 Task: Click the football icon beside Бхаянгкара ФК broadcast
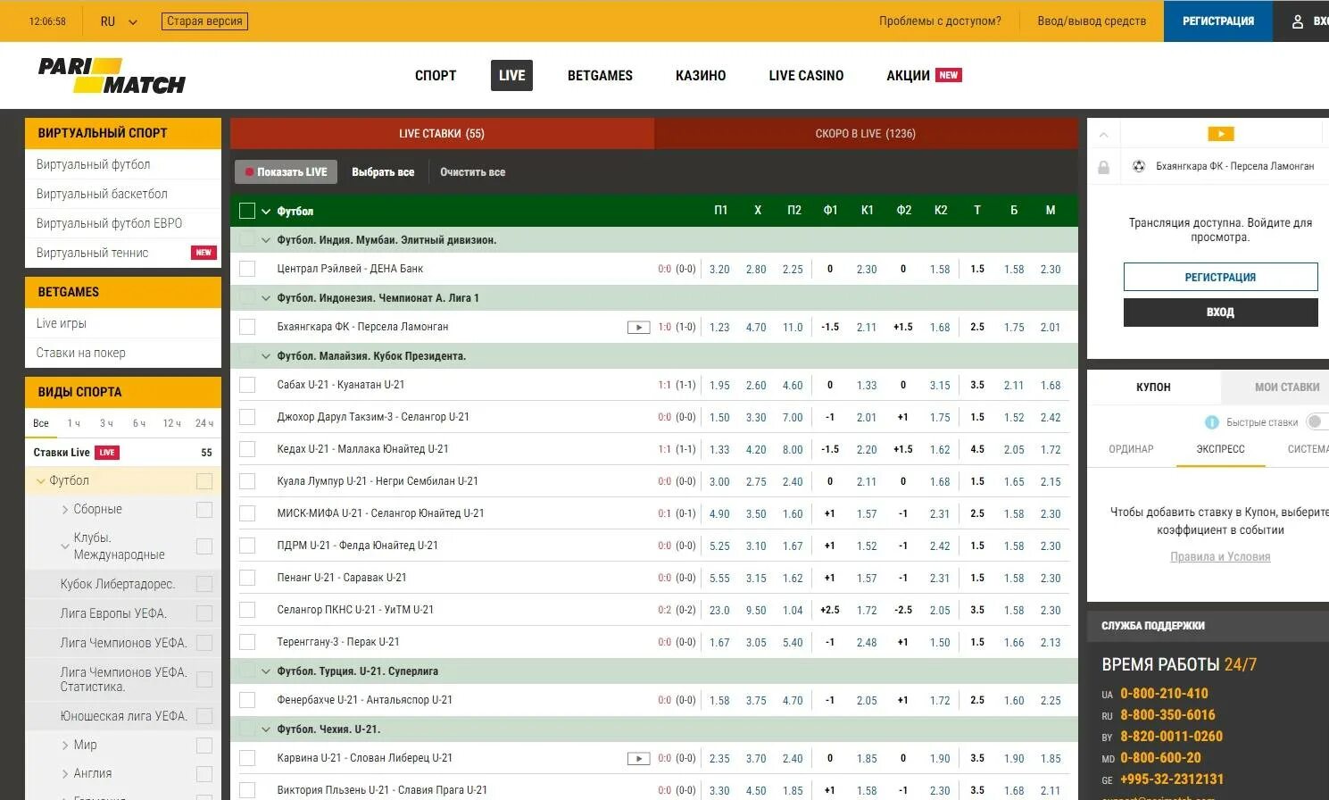pos(1138,166)
